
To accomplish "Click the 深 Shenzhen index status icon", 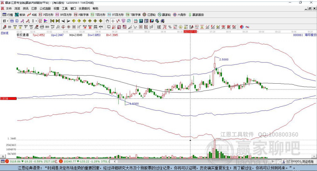I will pyautogui.click(x=61, y=161).
